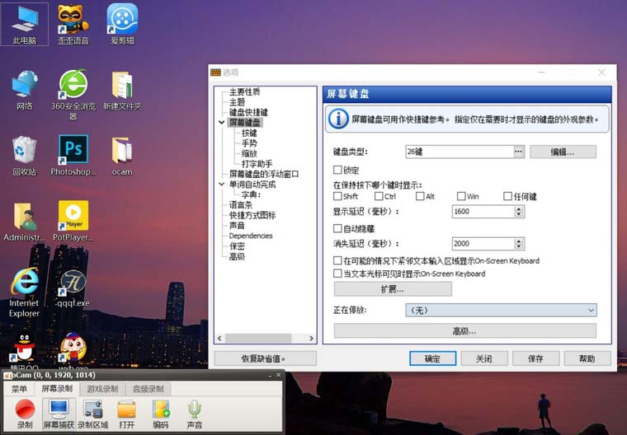Select 主要性质 in the options tree
627x435 pixels.
click(x=244, y=92)
